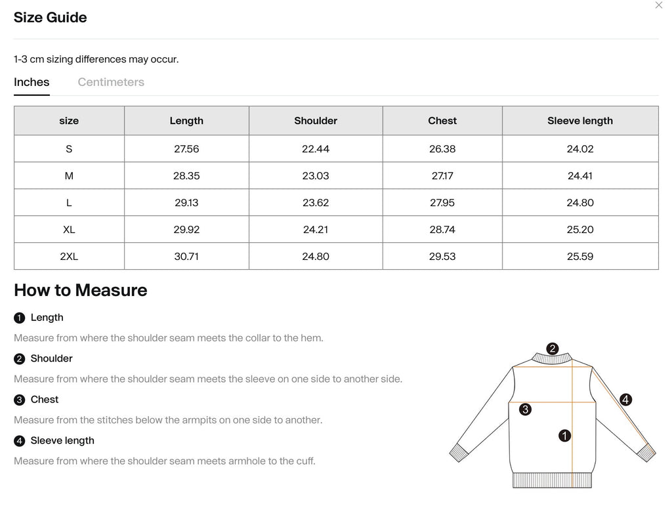Click the number 4 marker beside sweater sleeve
The image size is (672, 510).
click(625, 400)
